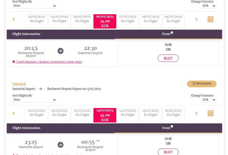Click the New Search button
This screenshot has width=228, height=155.
(x=202, y=84)
